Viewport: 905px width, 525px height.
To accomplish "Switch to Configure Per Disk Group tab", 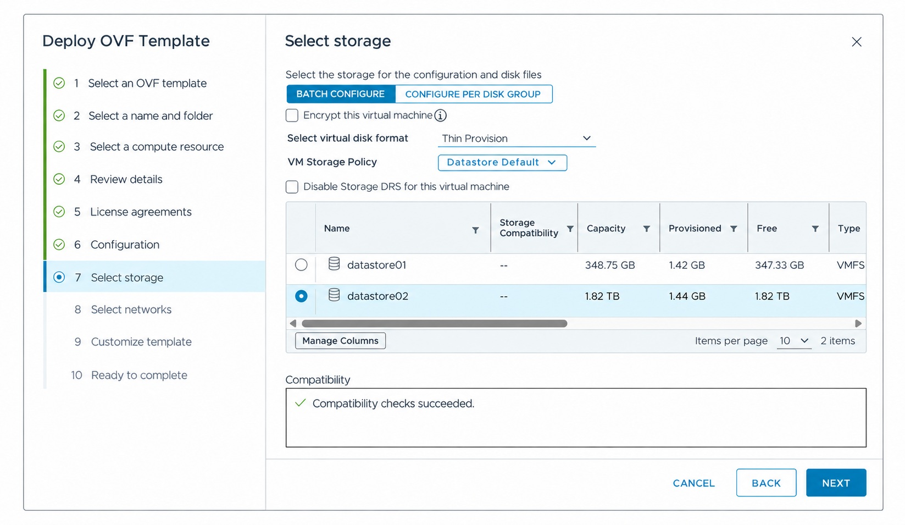I will [x=473, y=94].
